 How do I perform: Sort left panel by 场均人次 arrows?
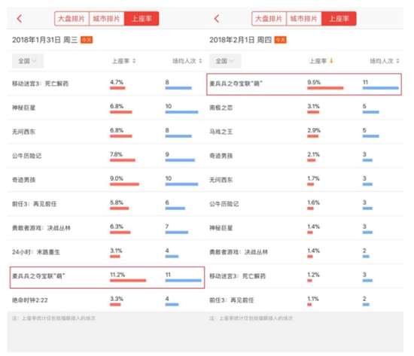(200, 61)
